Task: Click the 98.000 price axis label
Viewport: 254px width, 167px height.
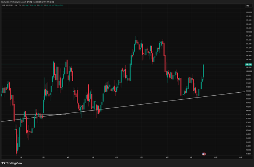Action: point(249,111)
